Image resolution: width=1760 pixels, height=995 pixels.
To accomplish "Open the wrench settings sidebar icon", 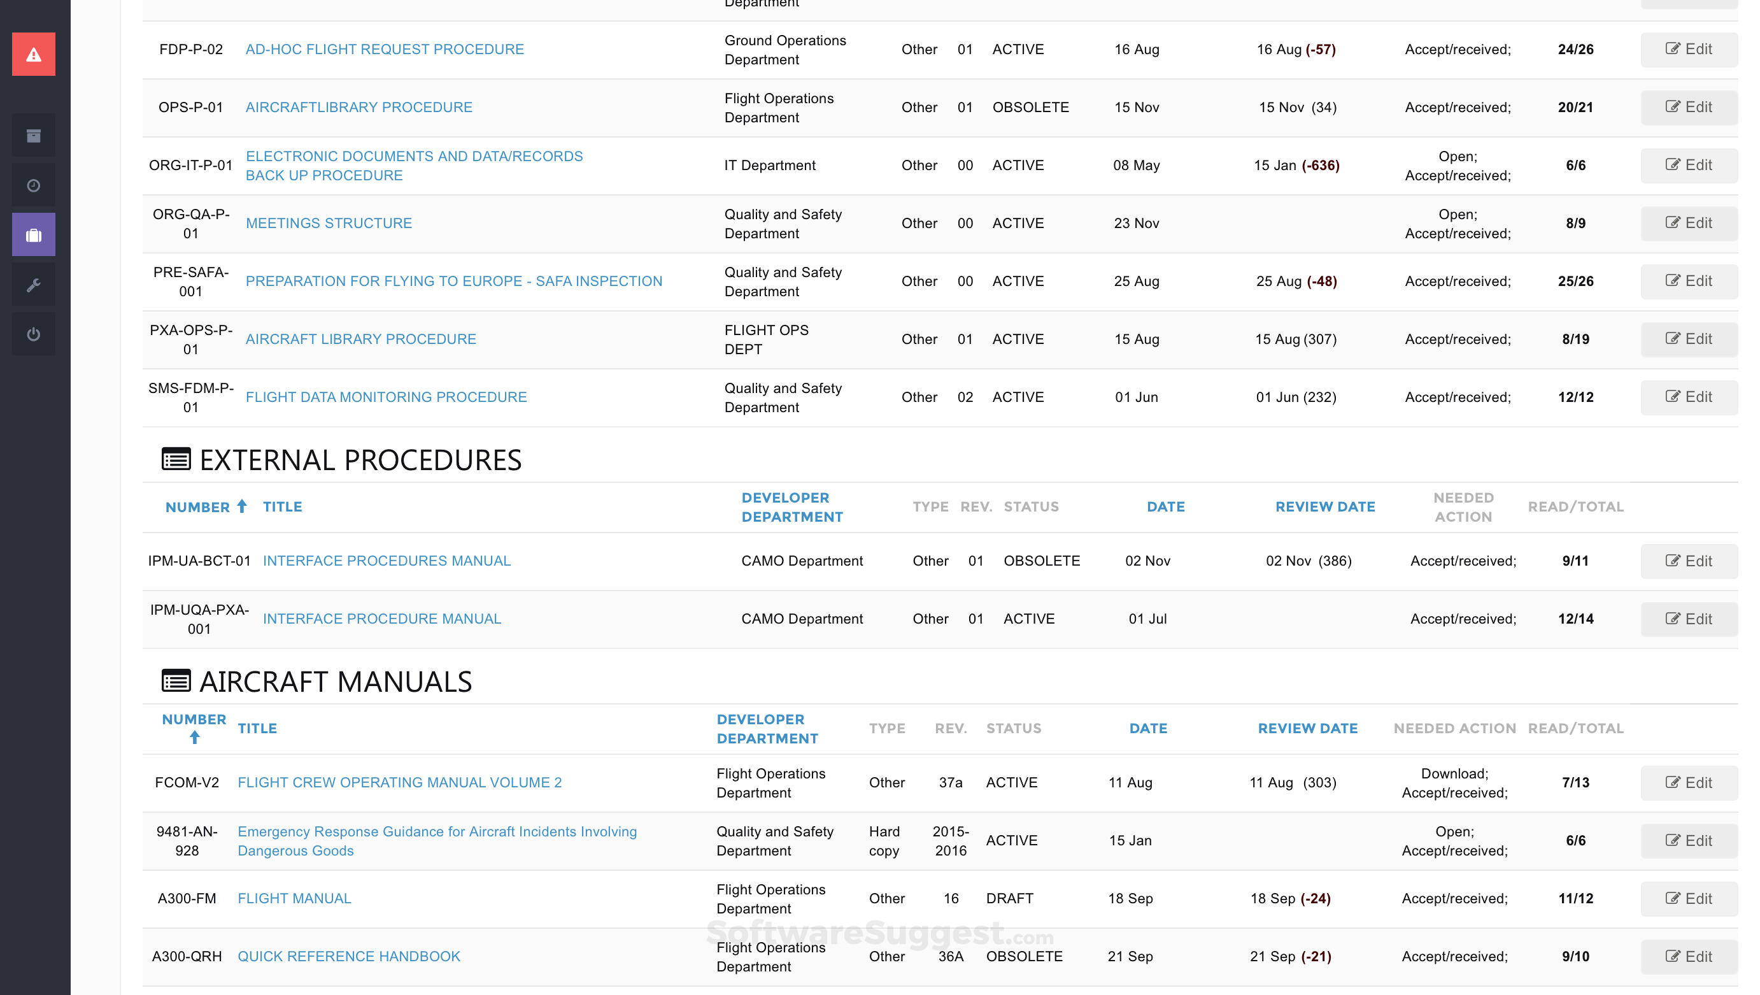I will tap(34, 285).
